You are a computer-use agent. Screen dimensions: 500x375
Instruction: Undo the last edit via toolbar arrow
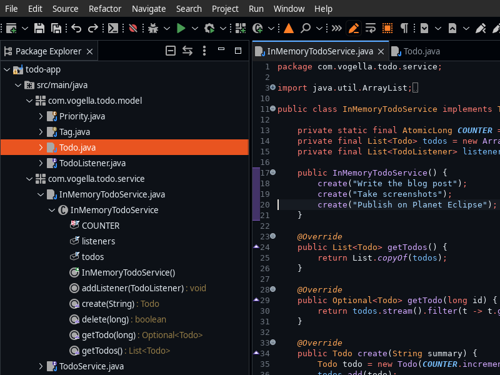[76, 28]
